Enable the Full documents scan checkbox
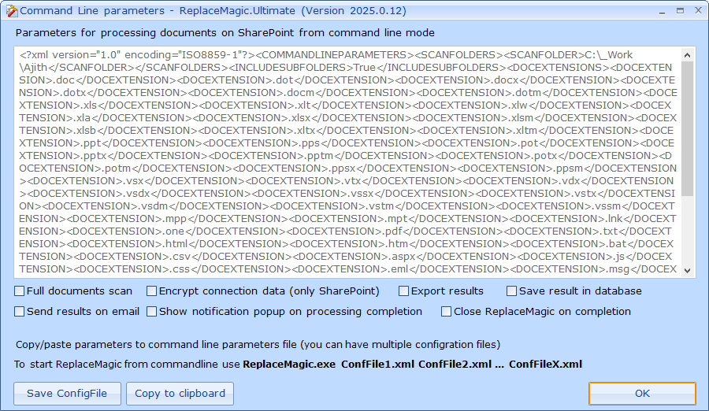The height and width of the screenshot is (411, 709). coord(20,291)
